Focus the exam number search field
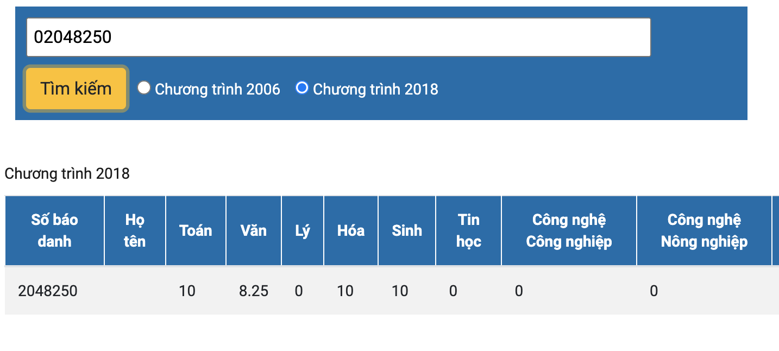The image size is (779, 351). coord(338,37)
